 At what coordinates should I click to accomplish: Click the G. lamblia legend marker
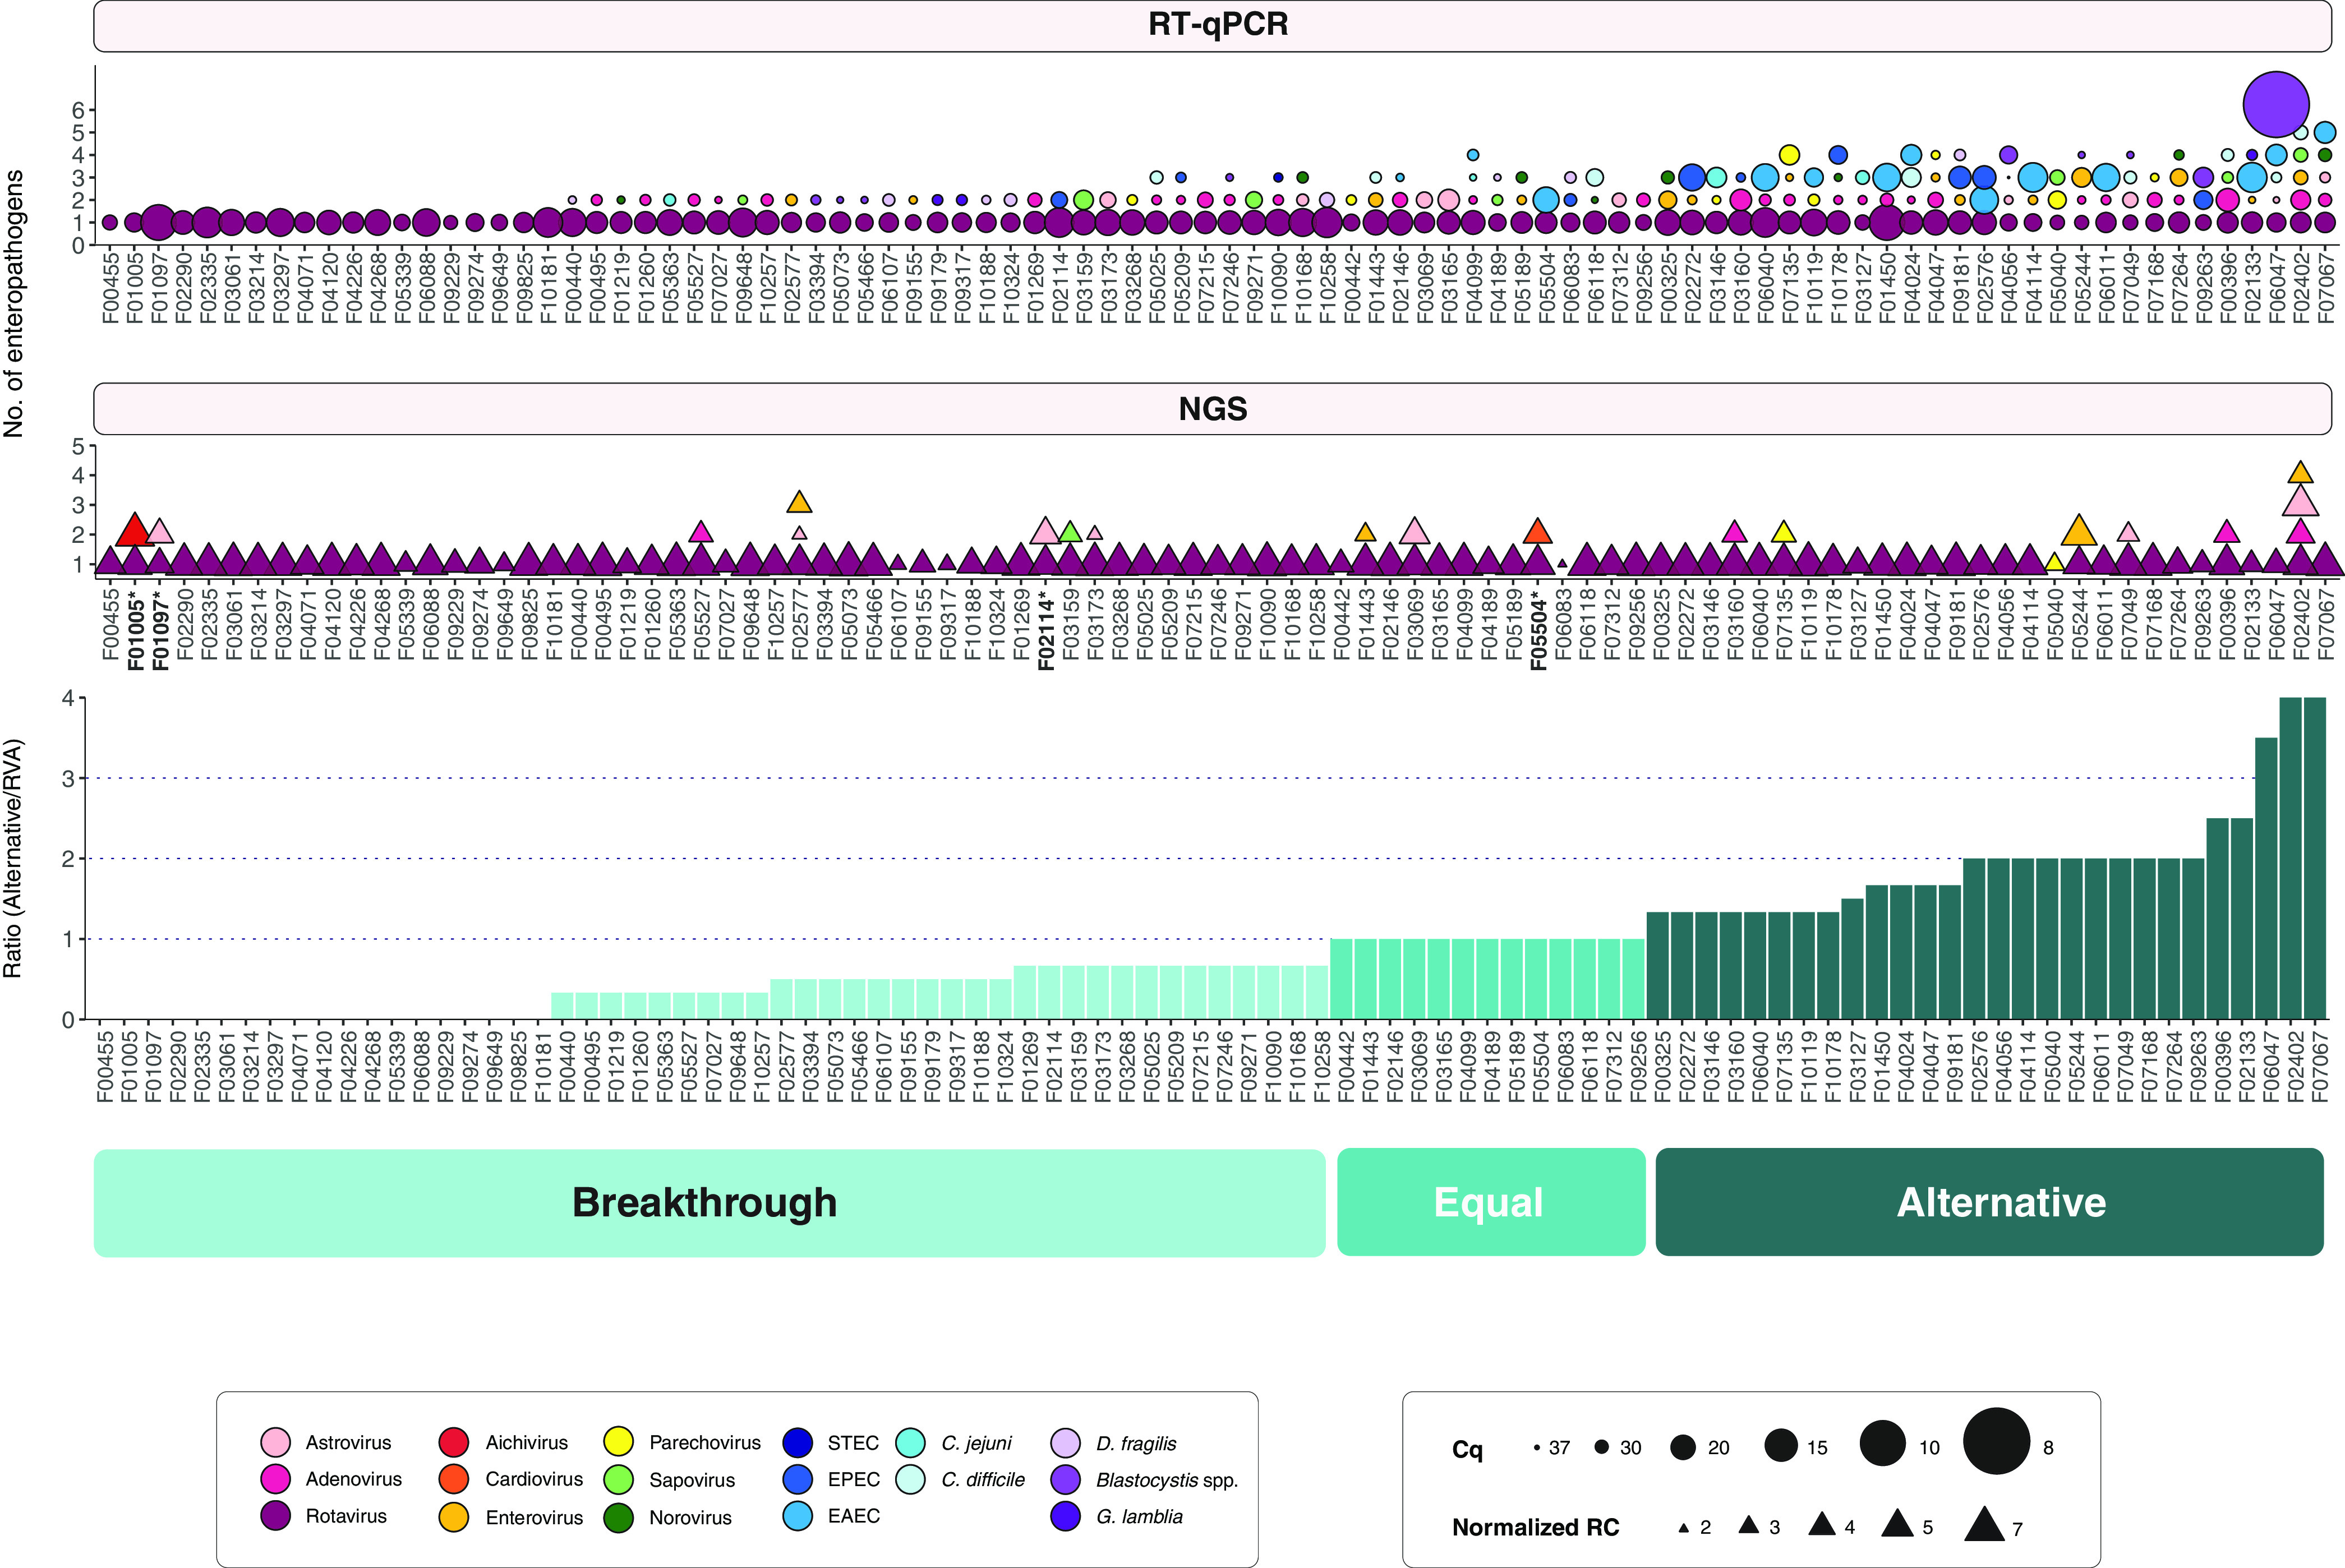[1066, 1516]
